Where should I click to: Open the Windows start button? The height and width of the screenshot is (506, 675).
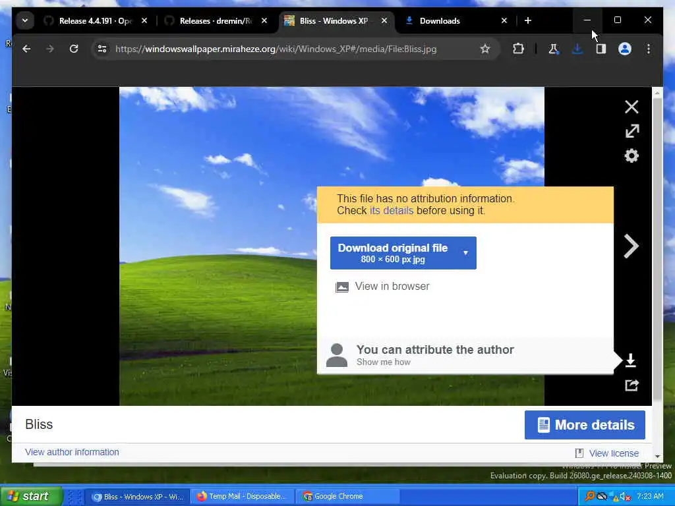tap(30, 496)
